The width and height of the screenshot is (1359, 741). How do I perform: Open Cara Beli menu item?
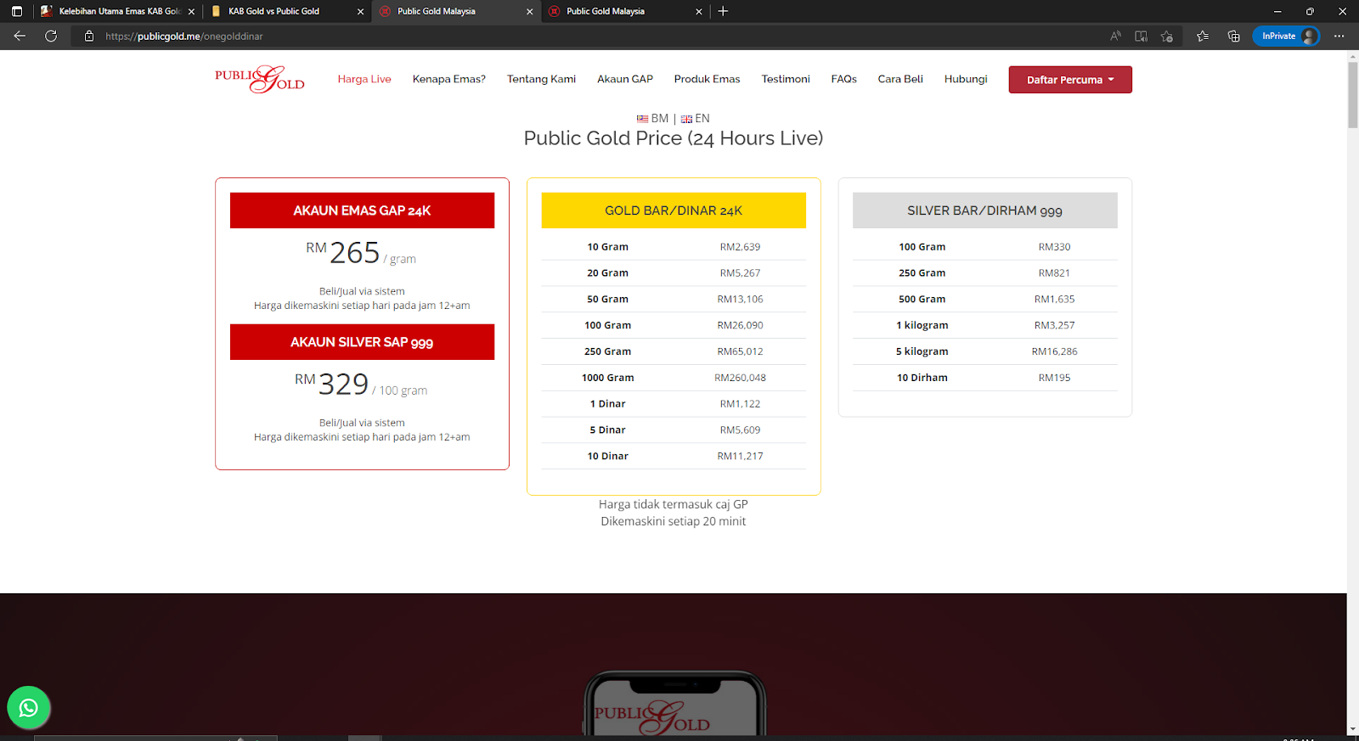click(900, 79)
